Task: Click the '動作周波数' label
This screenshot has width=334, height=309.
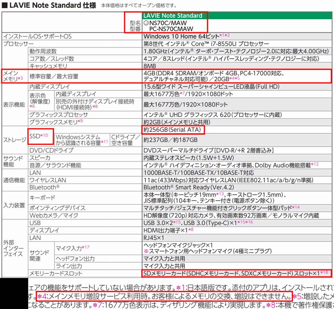Action: tap(43, 51)
